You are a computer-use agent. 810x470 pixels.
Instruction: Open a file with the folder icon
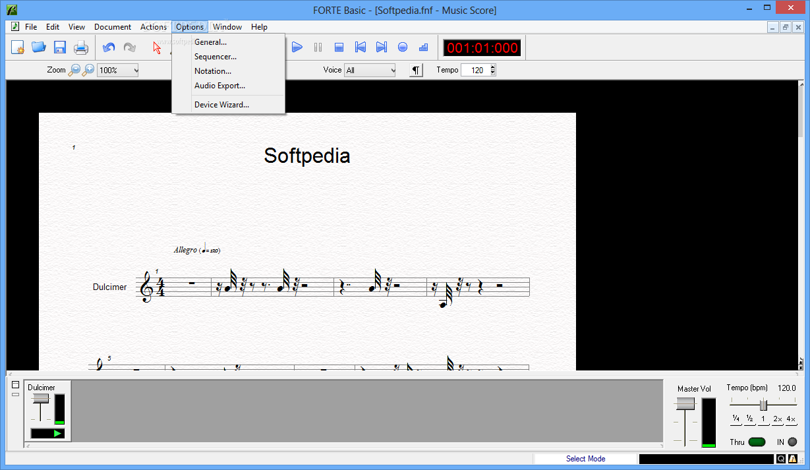point(39,47)
